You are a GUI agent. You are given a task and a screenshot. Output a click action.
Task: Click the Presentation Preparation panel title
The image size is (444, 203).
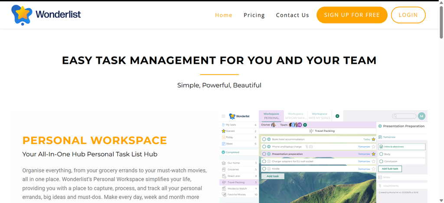pyautogui.click(x=404, y=126)
